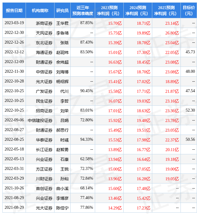This screenshot has height=215, width=197.
Task: Click accuracy value 87.85%
Action: (x=87, y=23)
